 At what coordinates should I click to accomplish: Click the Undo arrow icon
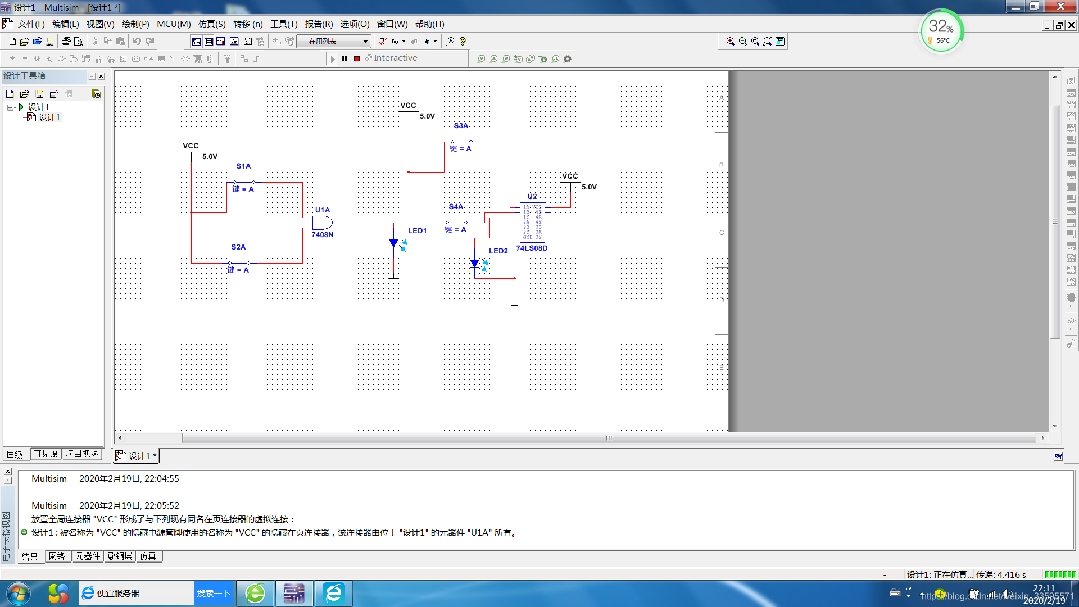click(x=137, y=42)
